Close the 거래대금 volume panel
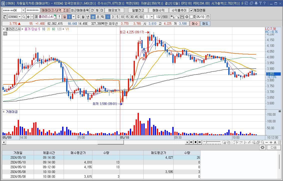283x181 pixels. (x=280, y=111)
